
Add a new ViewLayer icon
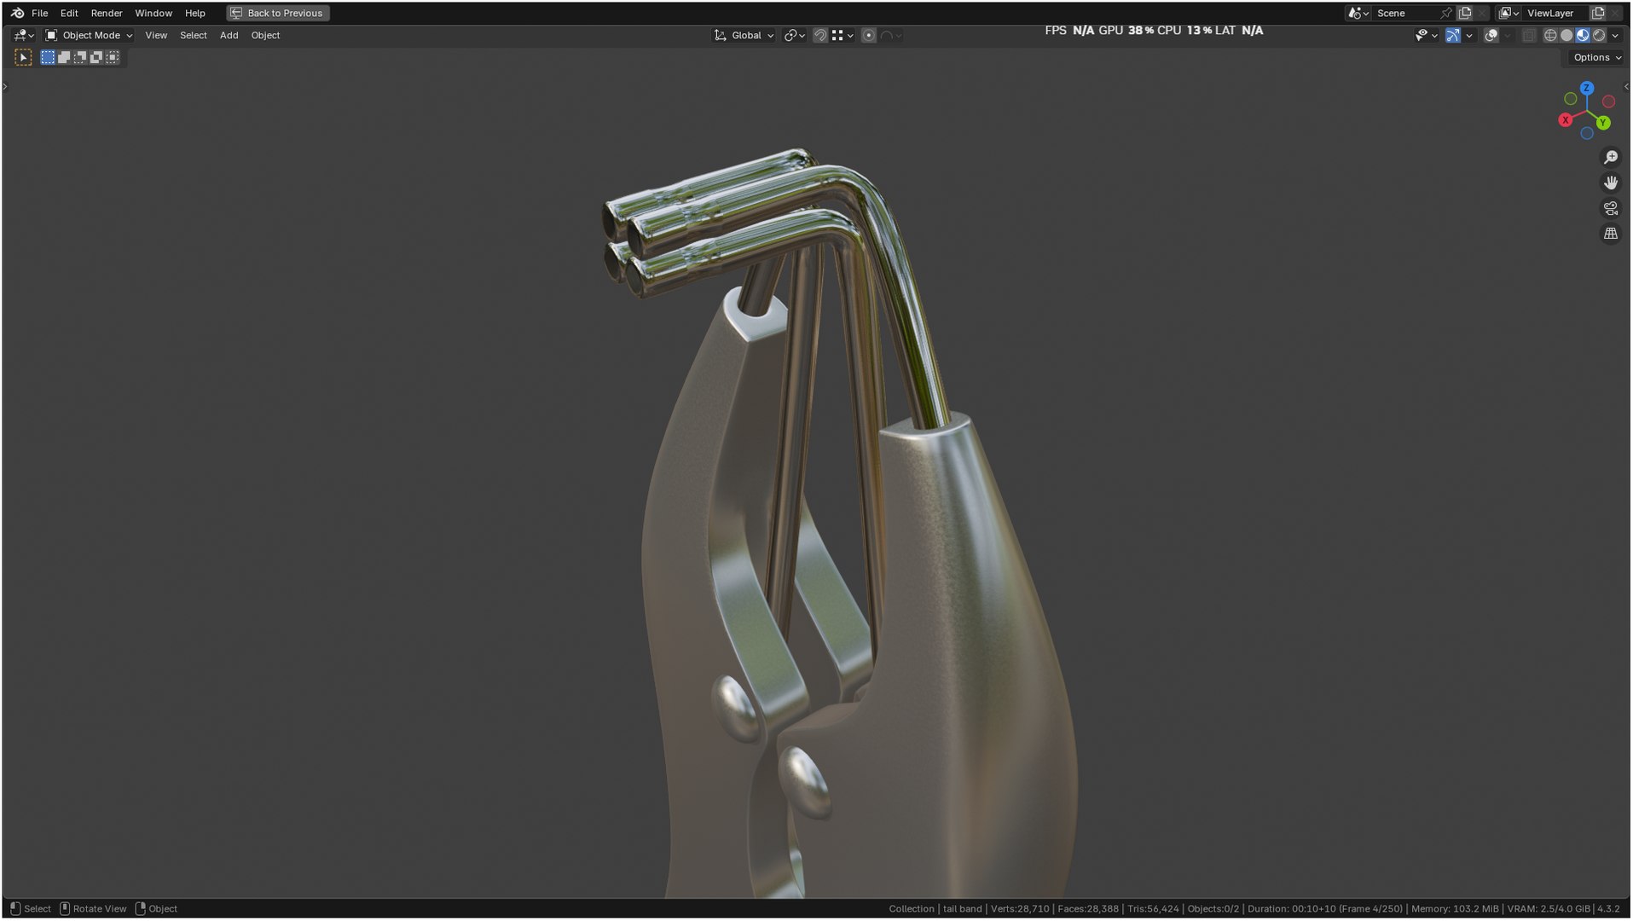[1598, 13]
